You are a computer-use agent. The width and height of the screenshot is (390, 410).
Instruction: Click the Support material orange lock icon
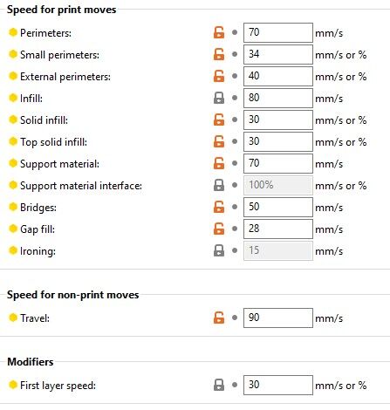pos(219,163)
